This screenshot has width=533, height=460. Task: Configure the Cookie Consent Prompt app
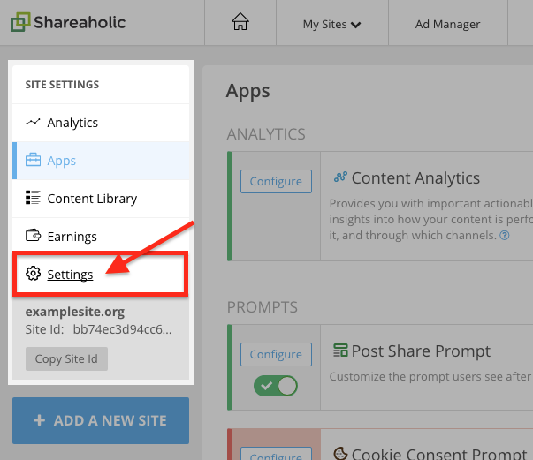coord(276,454)
